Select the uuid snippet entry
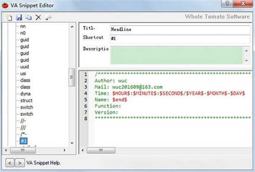 [x=25, y=67]
